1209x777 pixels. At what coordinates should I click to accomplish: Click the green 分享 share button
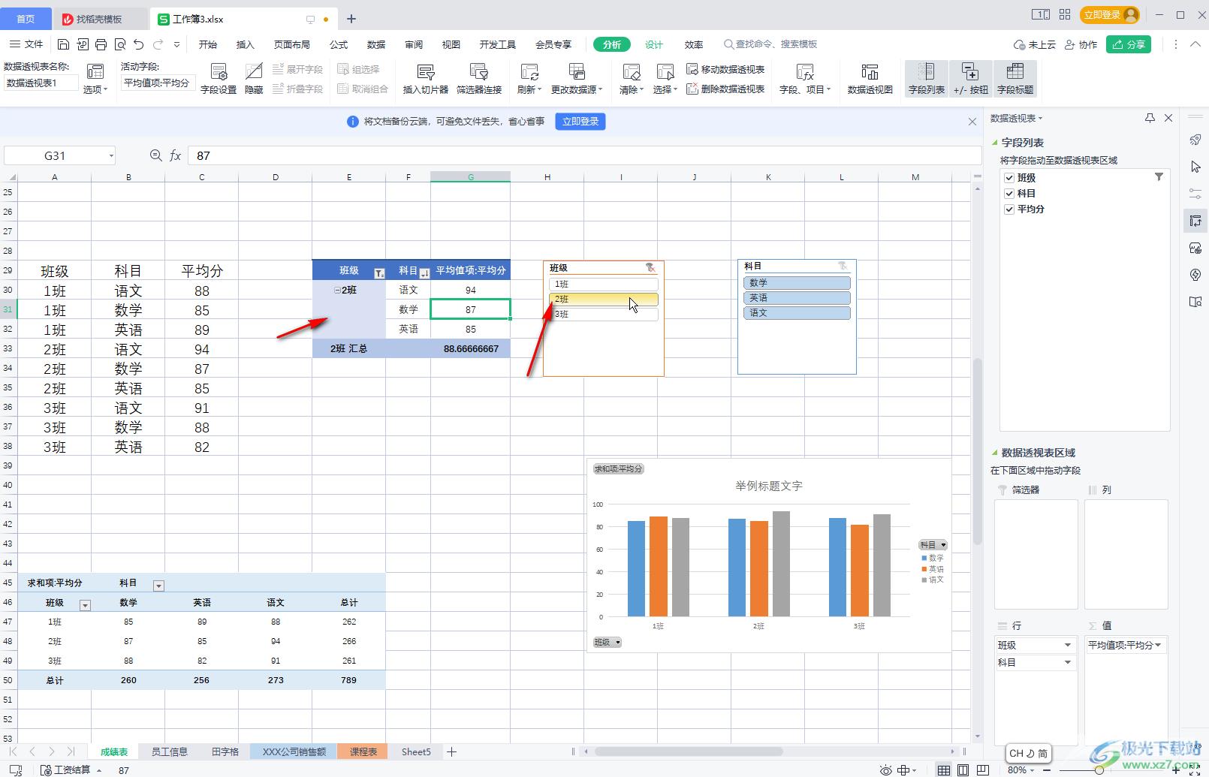[1129, 44]
